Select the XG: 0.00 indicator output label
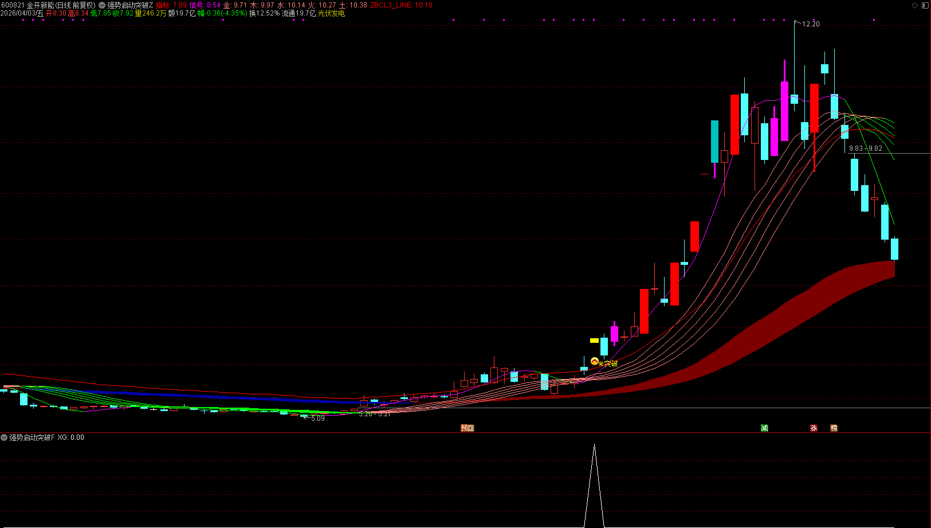 click(x=70, y=437)
